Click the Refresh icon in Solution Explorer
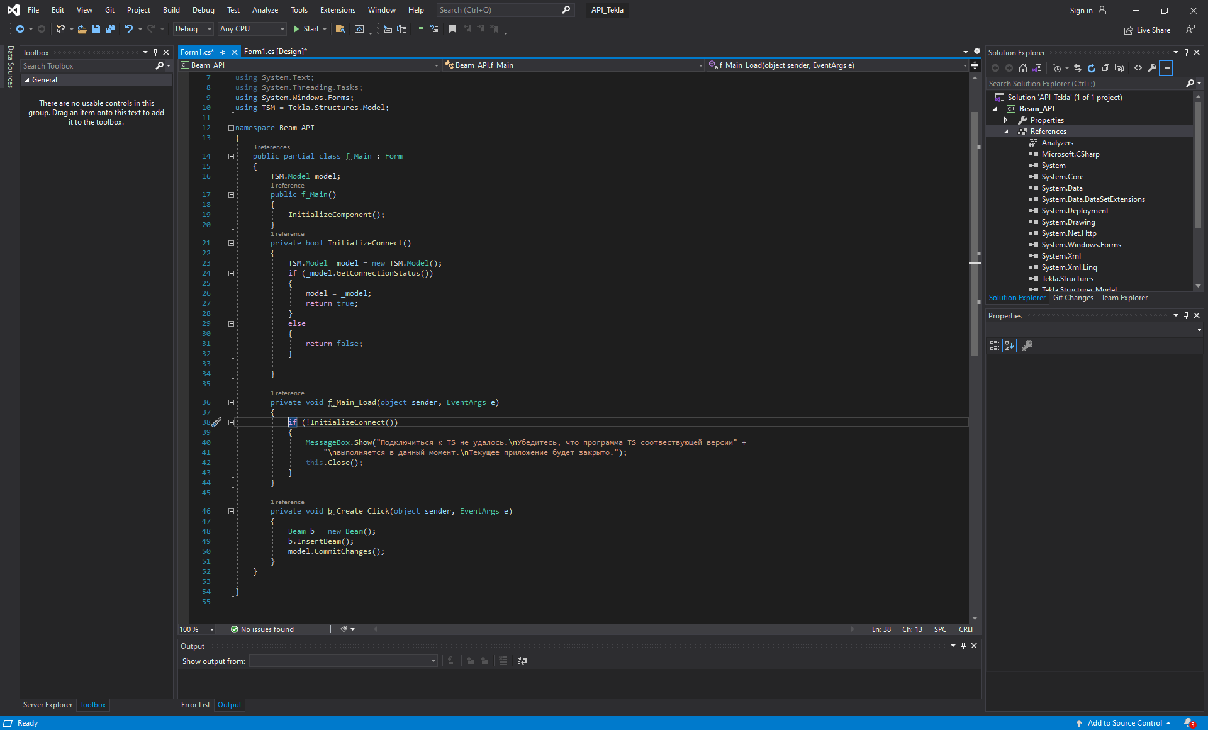Screen dimensions: 1208x730 [x=1092, y=68]
